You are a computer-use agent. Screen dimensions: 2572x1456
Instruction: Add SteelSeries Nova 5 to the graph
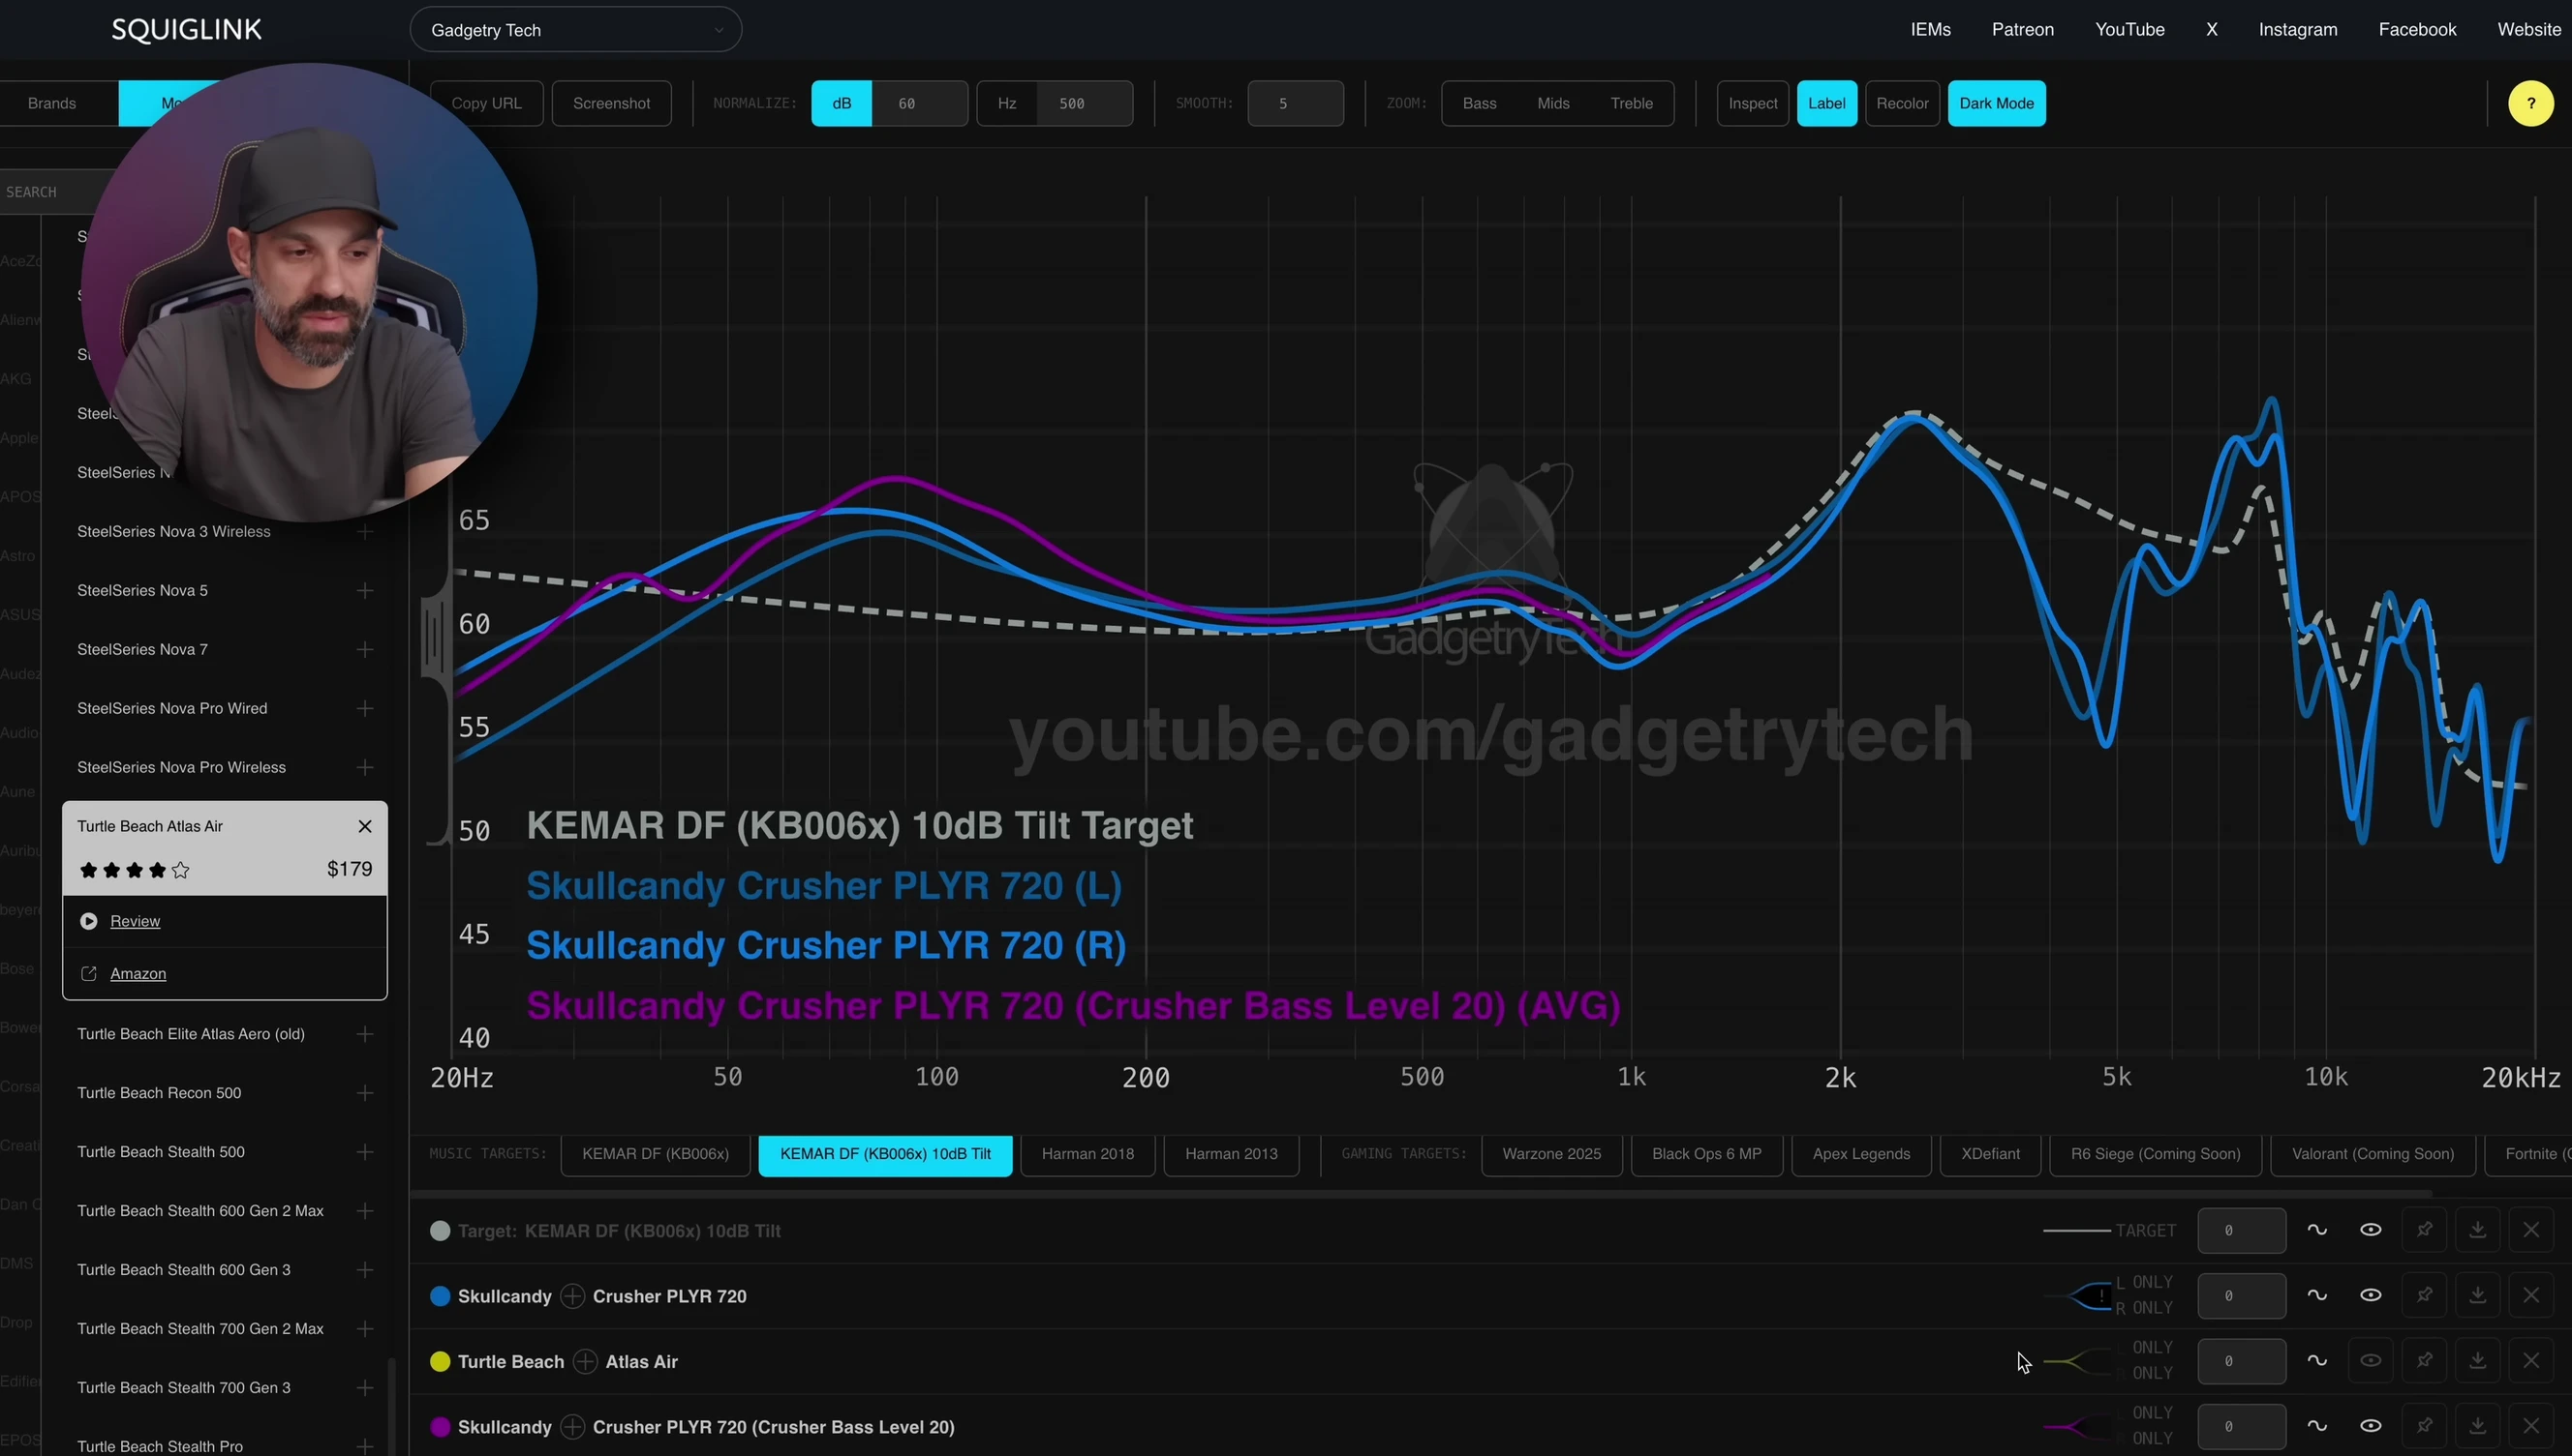[x=365, y=591]
